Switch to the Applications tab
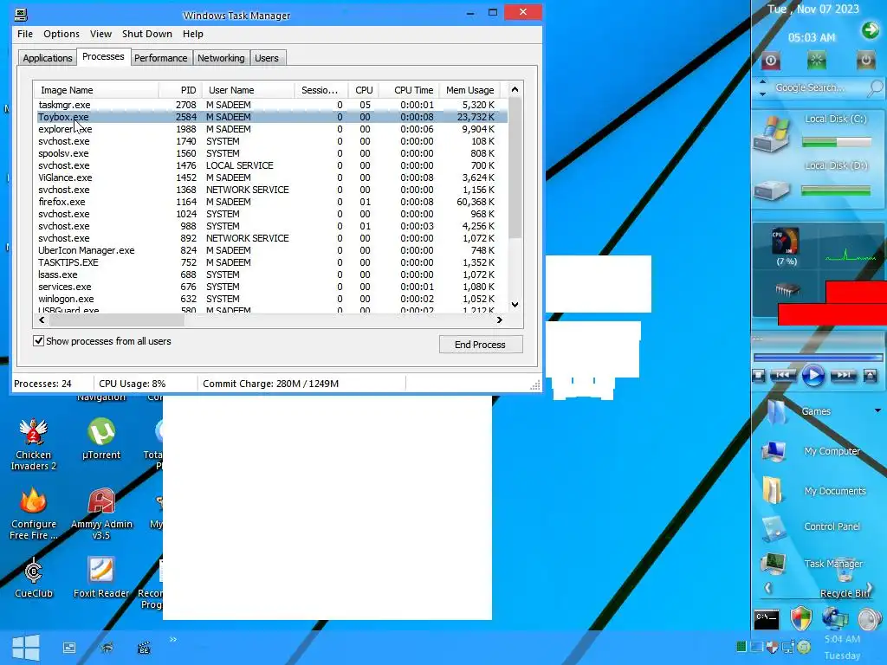Screen dimensions: 887x665 48,58
